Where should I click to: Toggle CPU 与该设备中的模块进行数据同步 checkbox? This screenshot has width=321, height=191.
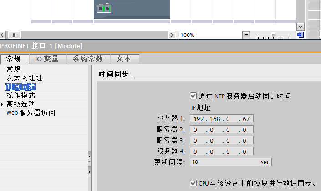[x=193, y=183]
